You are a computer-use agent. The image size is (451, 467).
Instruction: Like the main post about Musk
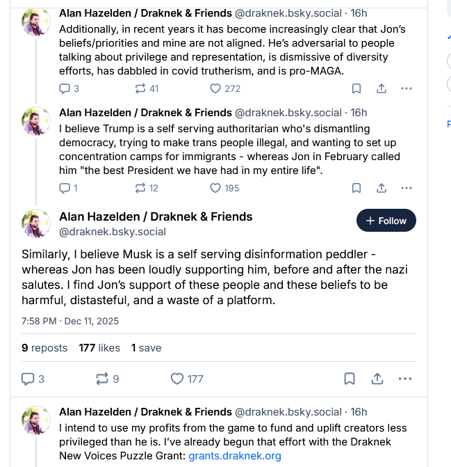[178, 379]
